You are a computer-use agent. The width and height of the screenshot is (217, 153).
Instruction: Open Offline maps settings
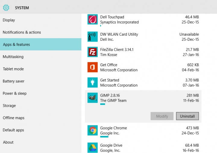tap(41, 118)
